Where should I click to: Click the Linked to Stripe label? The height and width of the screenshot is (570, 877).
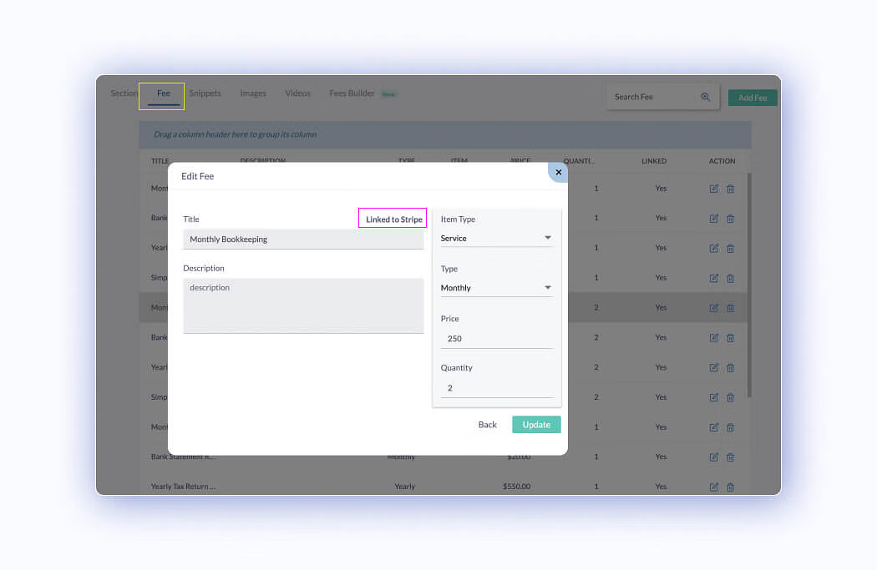tap(393, 219)
